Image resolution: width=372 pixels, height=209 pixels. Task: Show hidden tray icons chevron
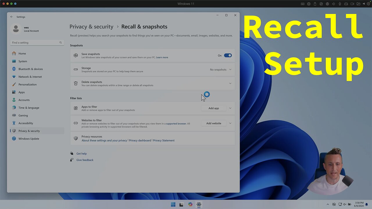point(328,204)
